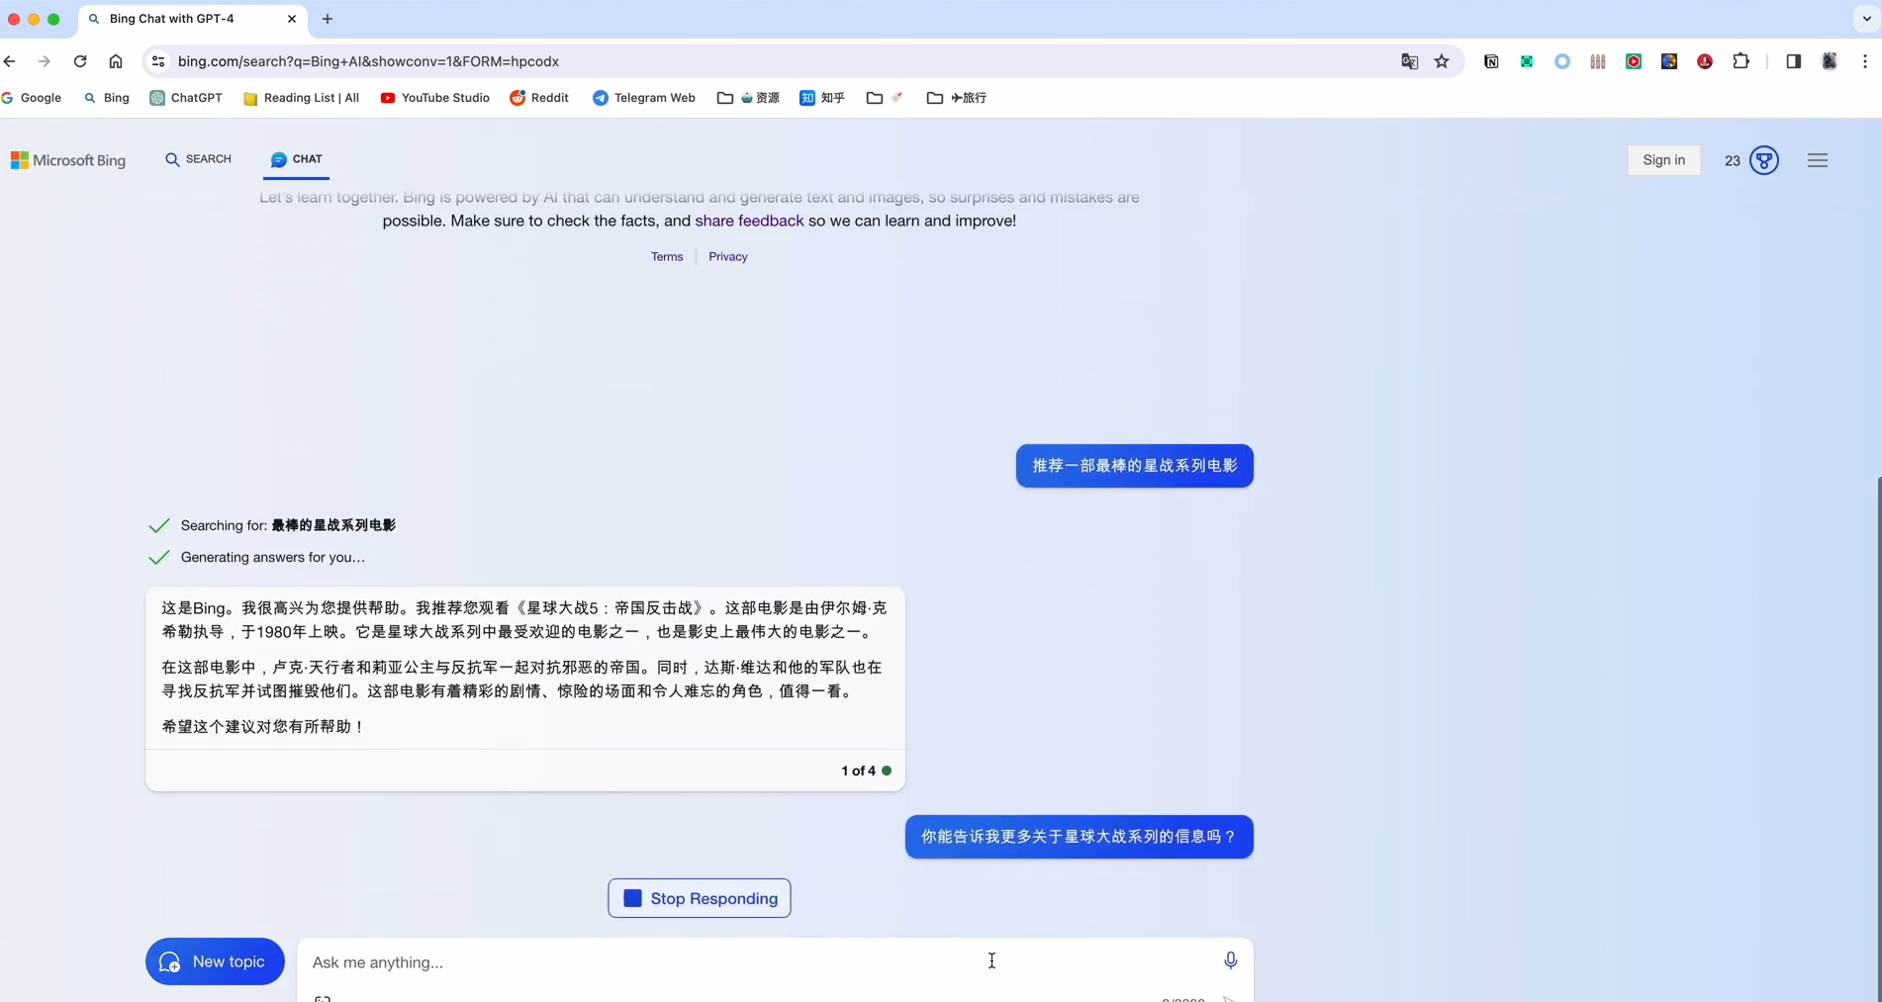Bookmark this page with the star icon
This screenshot has width=1882, height=1002.
point(1442,61)
